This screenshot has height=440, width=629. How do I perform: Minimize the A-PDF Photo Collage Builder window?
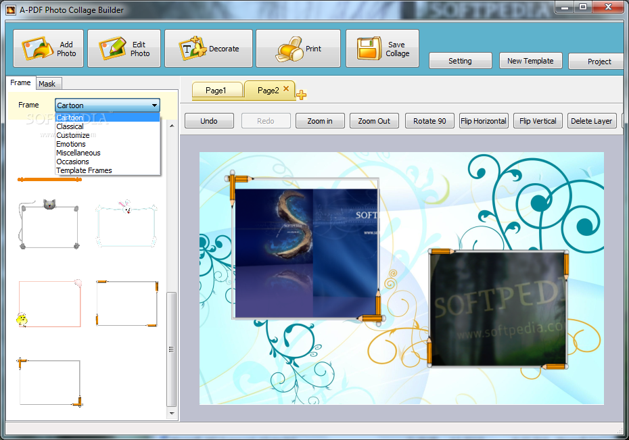click(565, 7)
